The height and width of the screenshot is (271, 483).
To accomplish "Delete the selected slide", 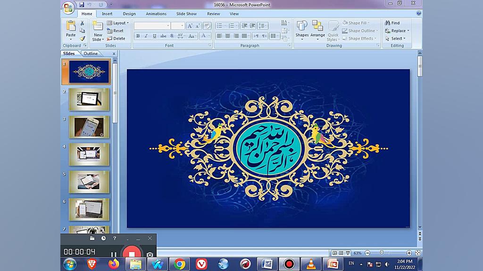I will (x=116, y=39).
